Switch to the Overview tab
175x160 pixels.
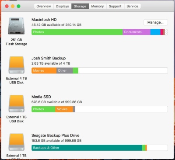click(44, 6)
